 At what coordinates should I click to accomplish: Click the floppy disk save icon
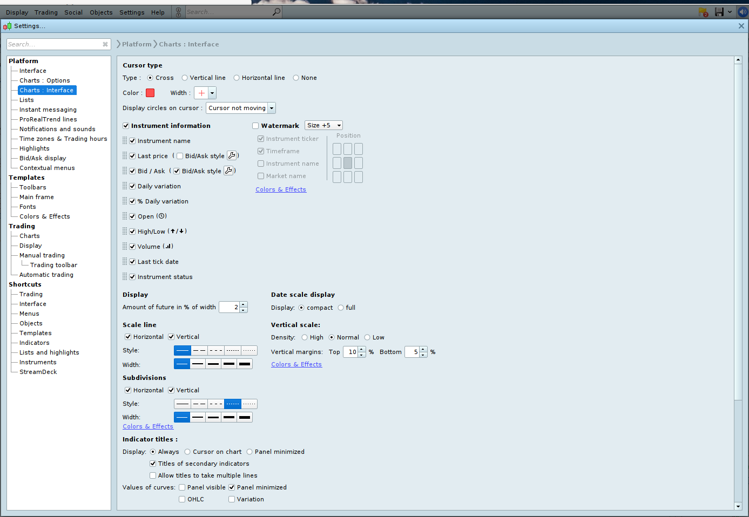(x=719, y=12)
